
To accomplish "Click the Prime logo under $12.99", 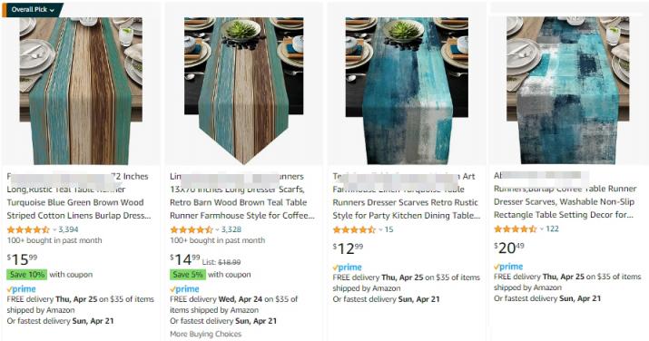I will coord(348,268).
